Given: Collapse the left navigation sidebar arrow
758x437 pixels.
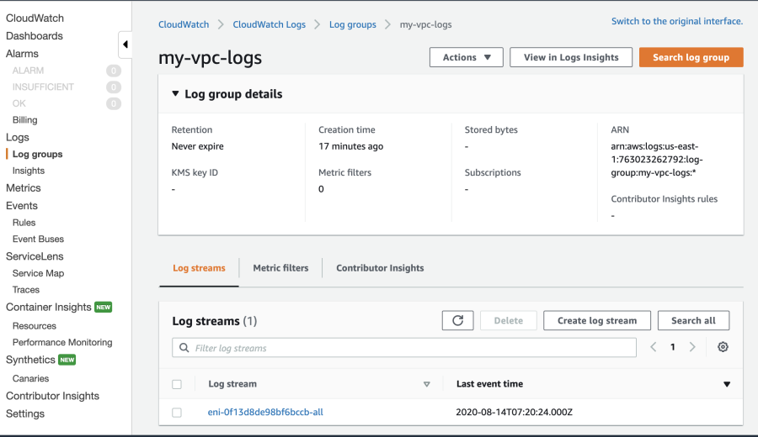Looking at the screenshot, I should [125, 45].
